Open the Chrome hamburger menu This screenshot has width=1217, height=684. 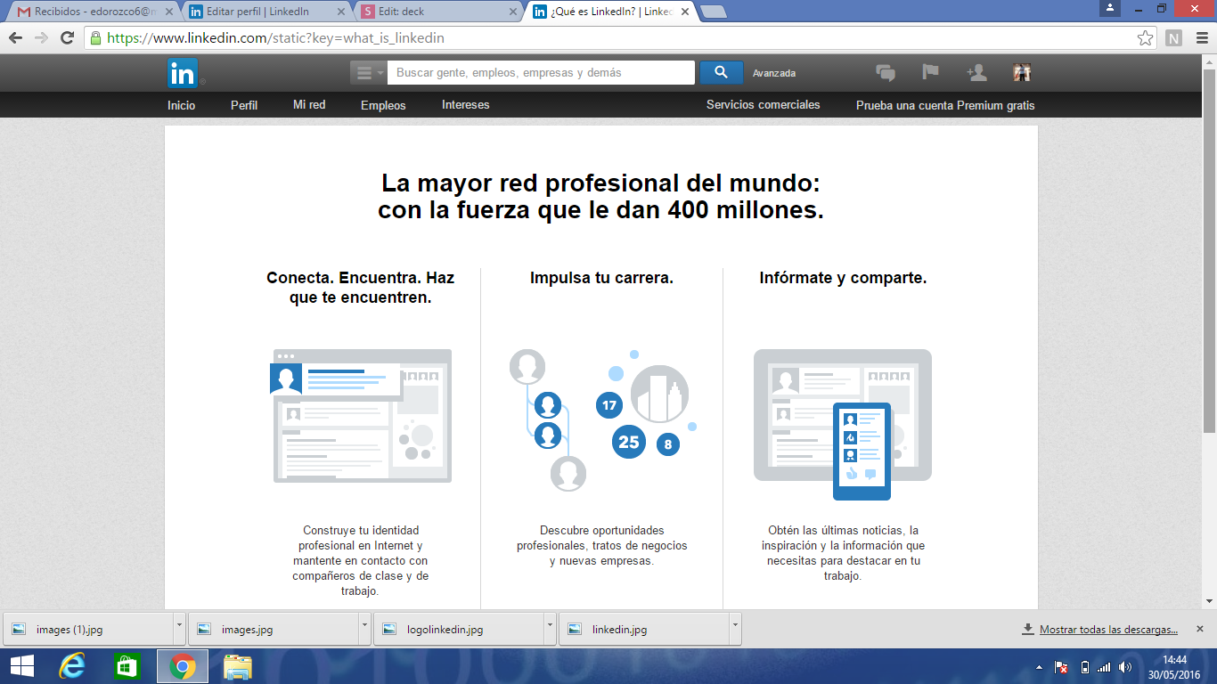pos(1200,38)
